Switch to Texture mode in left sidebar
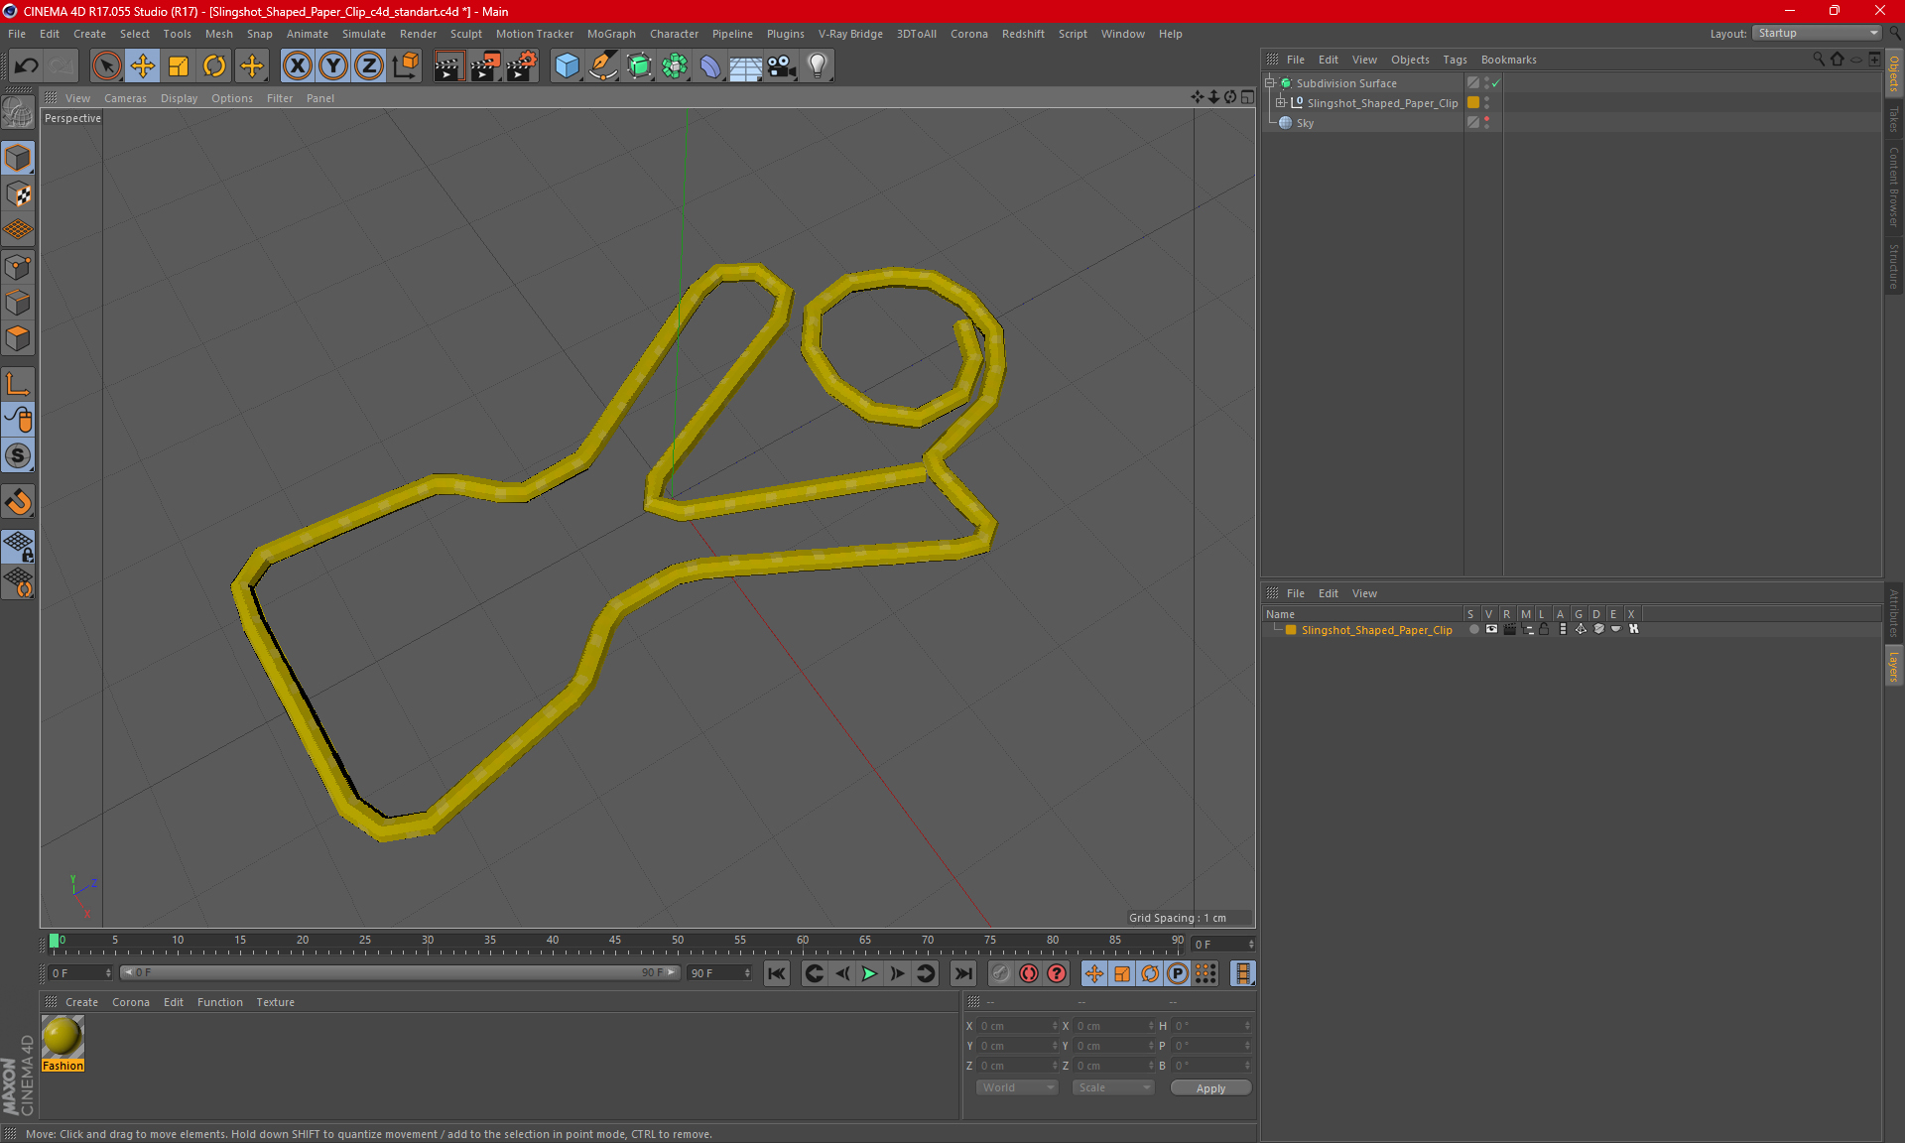Screen dimensions: 1905x1143 pyautogui.click(x=18, y=194)
